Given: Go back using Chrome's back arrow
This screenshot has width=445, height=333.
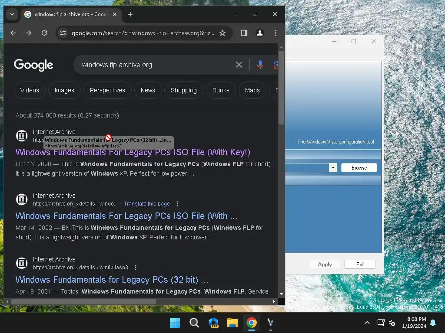Looking at the screenshot, I should (13, 33).
